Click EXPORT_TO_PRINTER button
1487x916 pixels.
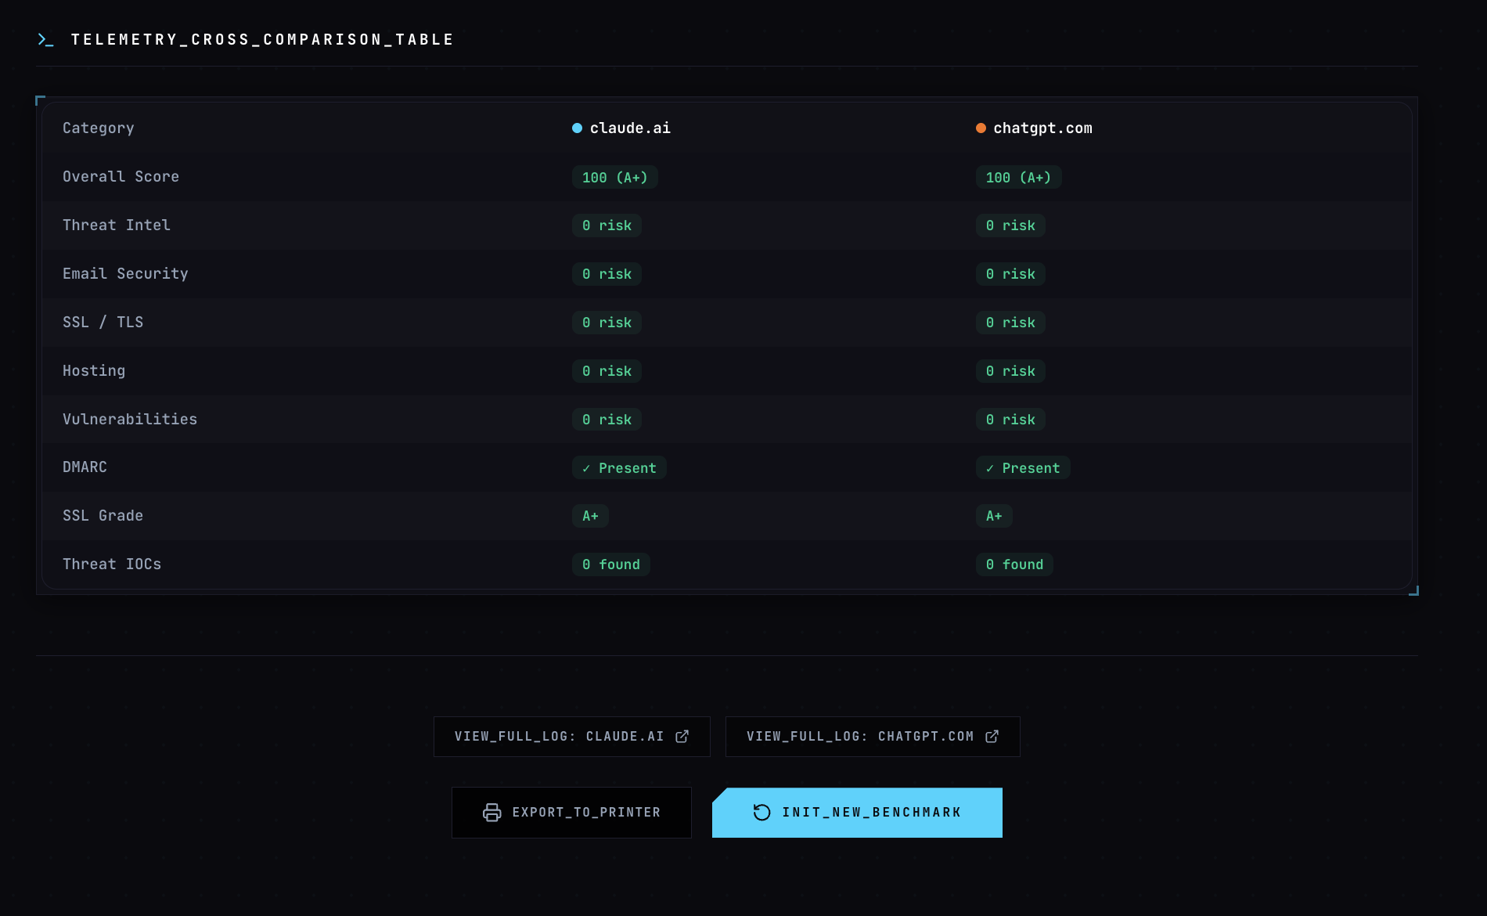(571, 813)
